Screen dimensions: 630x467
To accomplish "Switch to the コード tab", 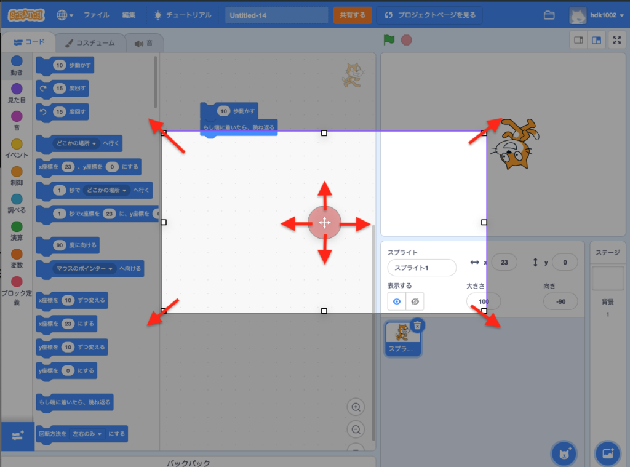I will [x=29, y=42].
